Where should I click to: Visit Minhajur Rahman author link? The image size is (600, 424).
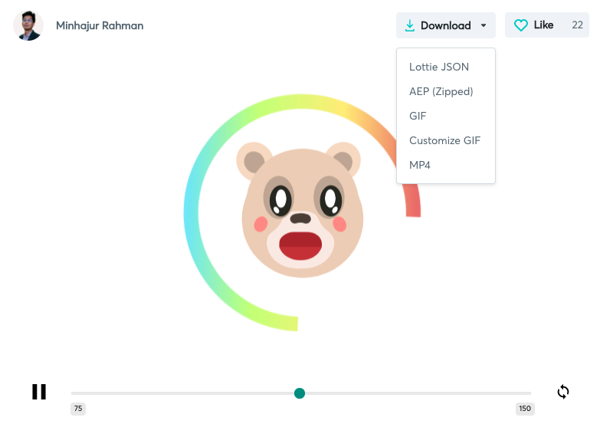point(100,25)
